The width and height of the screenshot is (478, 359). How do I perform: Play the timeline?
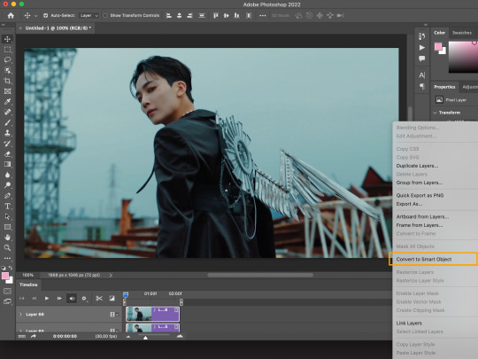[47, 298]
